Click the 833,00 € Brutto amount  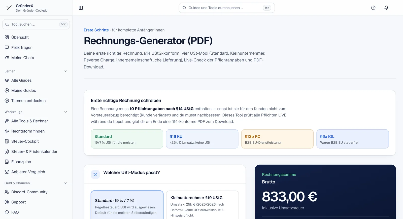click(x=289, y=197)
